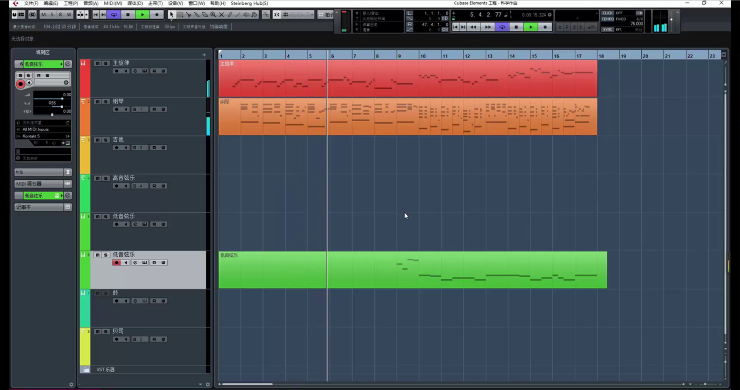Click the VST 乐器 folder track
Image resolution: width=740 pixels, height=390 pixels.
145,370
